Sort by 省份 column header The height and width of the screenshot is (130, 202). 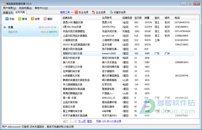pyautogui.click(x=159, y=18)
